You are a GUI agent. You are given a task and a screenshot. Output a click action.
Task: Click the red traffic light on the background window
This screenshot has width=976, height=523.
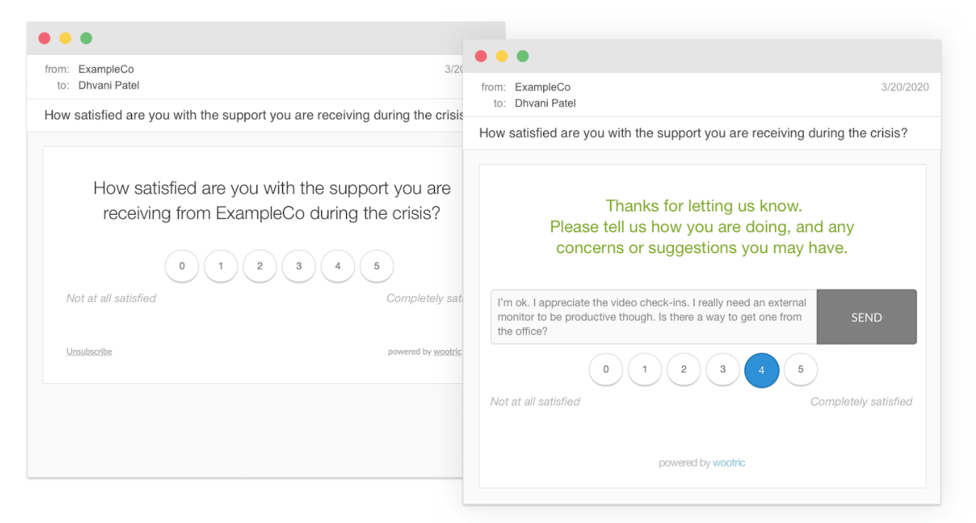44,38
